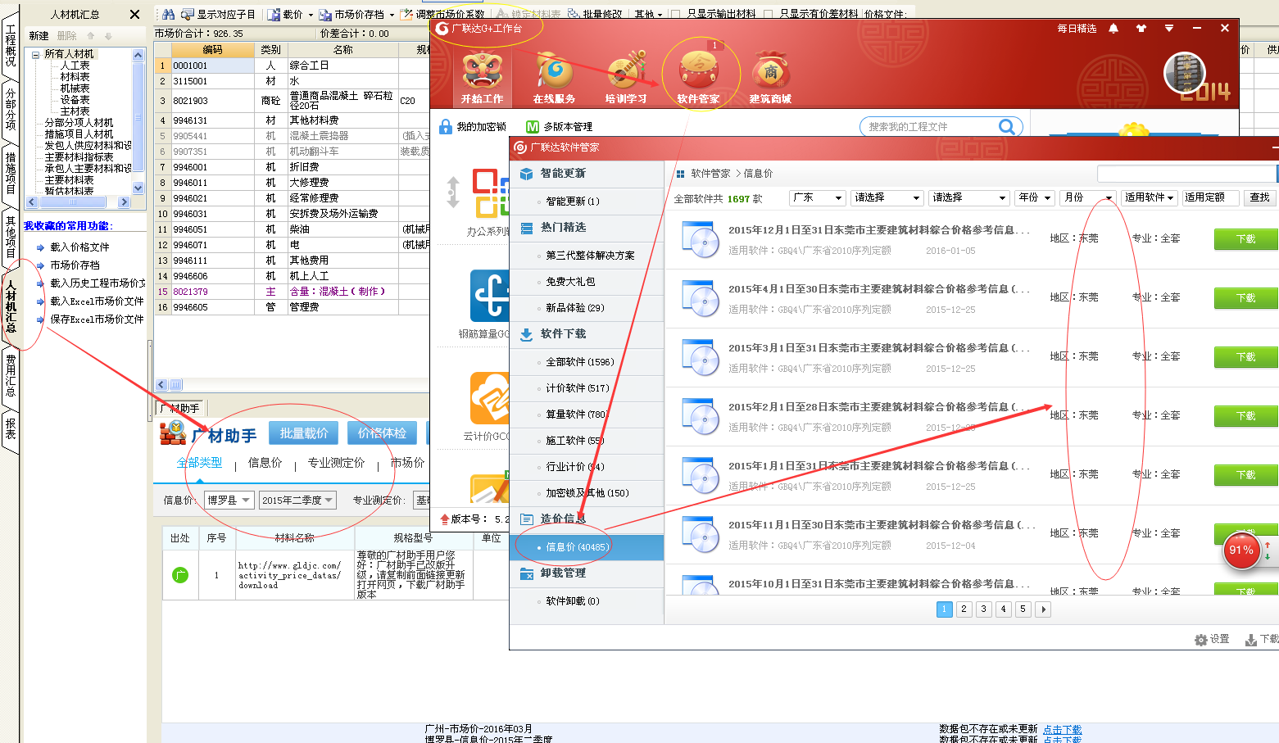Click the green 广 source icon in table
The width and height of the screenshot is (1279, 743).
(180, 575)
